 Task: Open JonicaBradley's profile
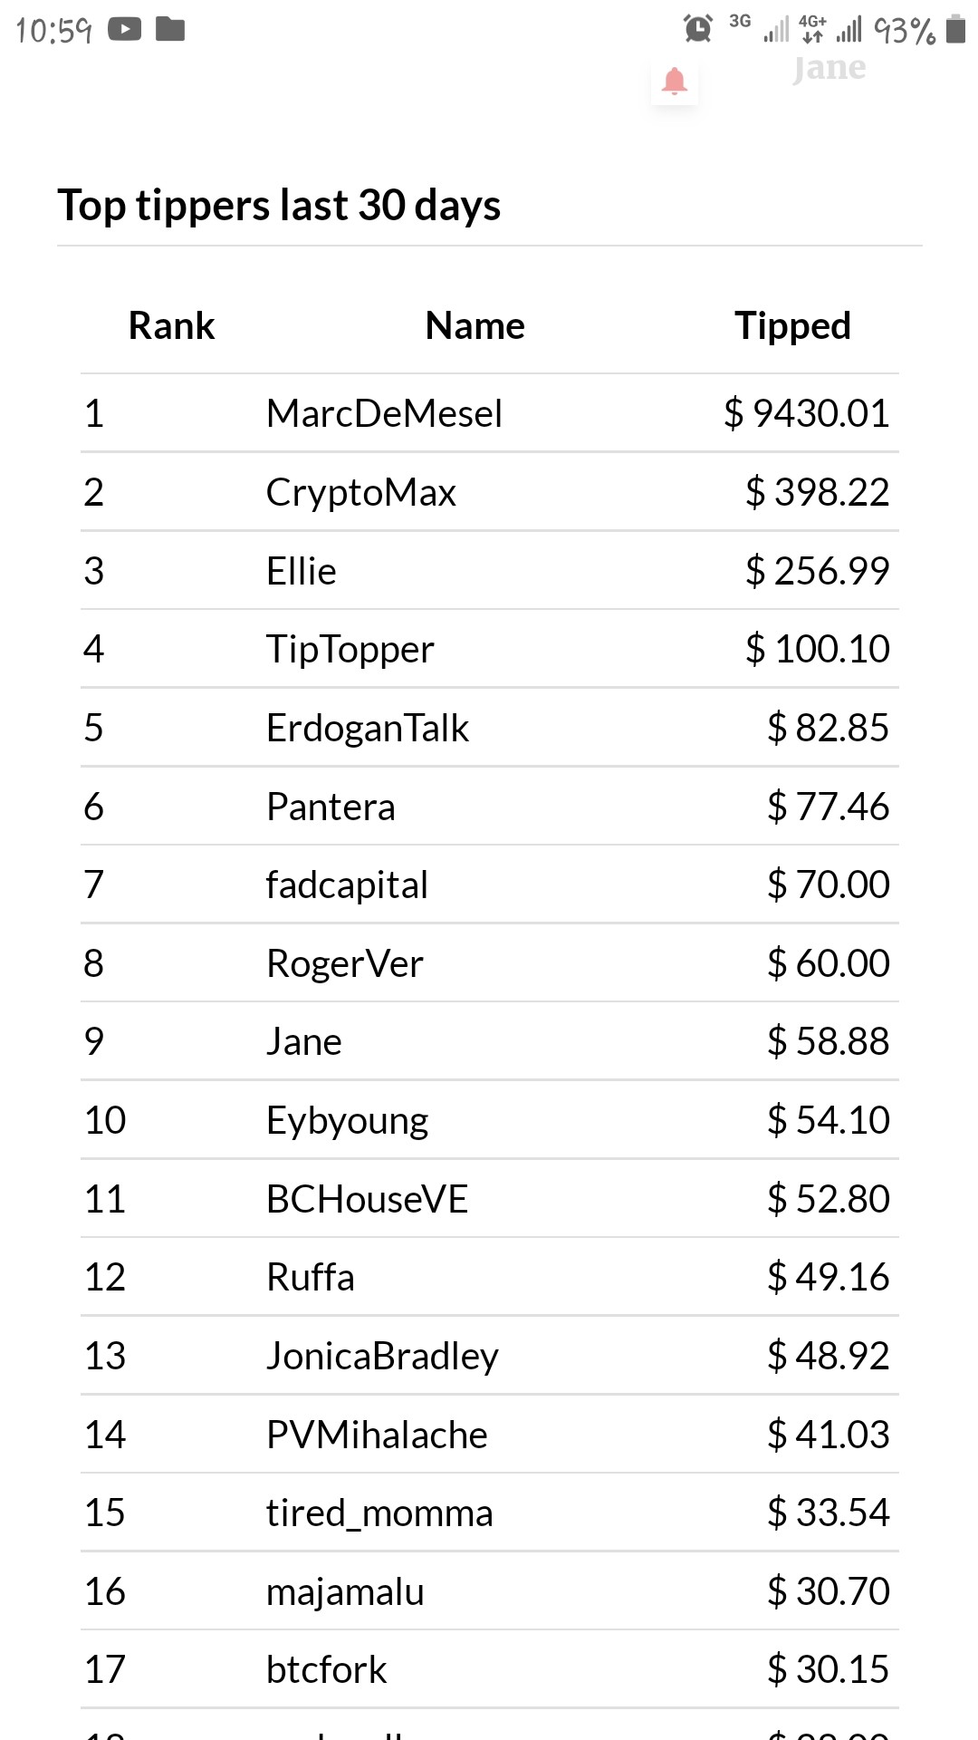pyautogui.click(x=383, y=1357)
